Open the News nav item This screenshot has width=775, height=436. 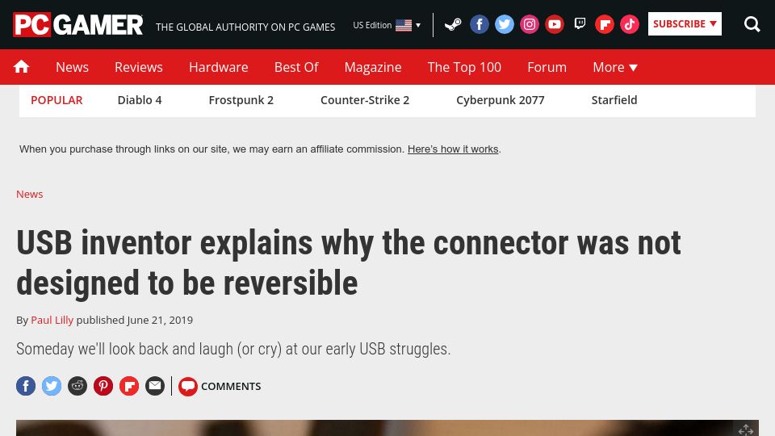[72, 67]
